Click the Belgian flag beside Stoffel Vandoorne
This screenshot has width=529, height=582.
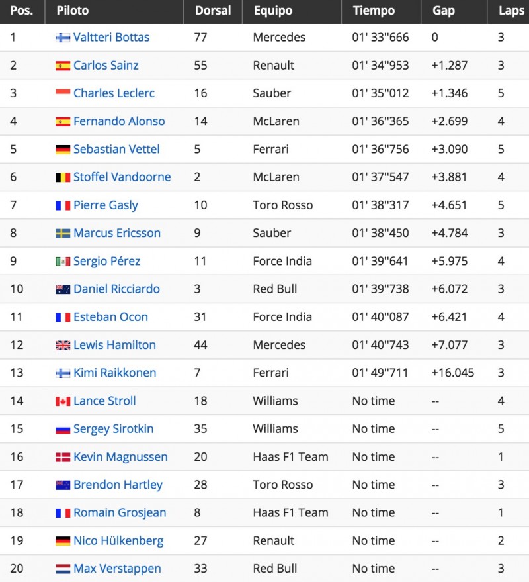[x=63, y=177]
